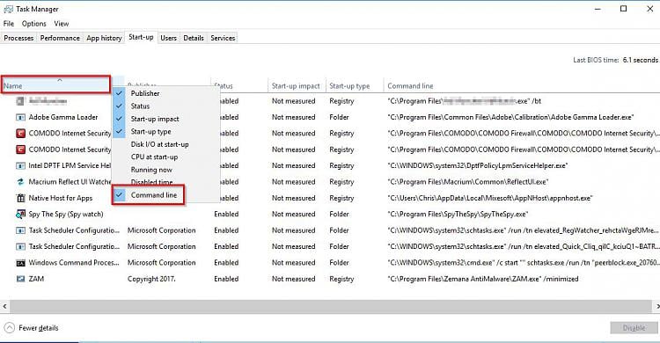Click the Windows Command Processor icon
This screenshot has height=343, width=660.
20,263
